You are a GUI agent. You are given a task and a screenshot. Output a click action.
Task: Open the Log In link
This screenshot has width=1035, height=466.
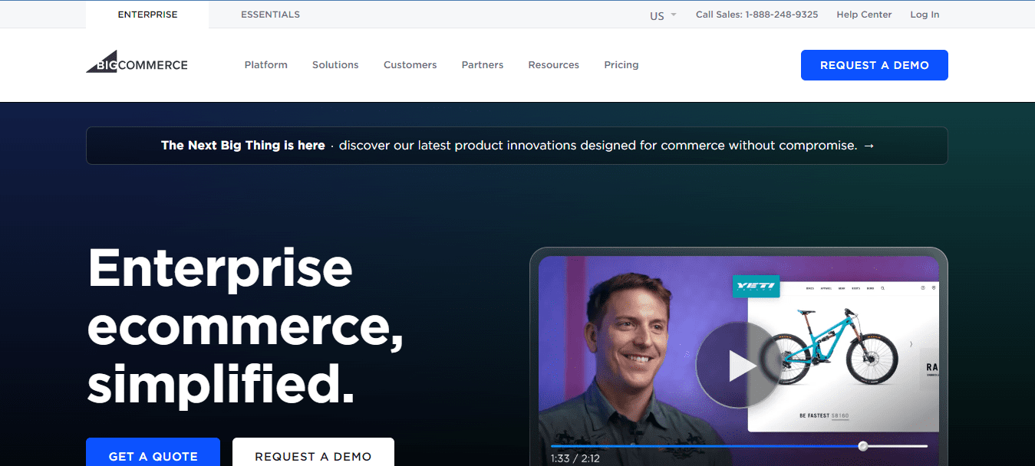point(925,15)
